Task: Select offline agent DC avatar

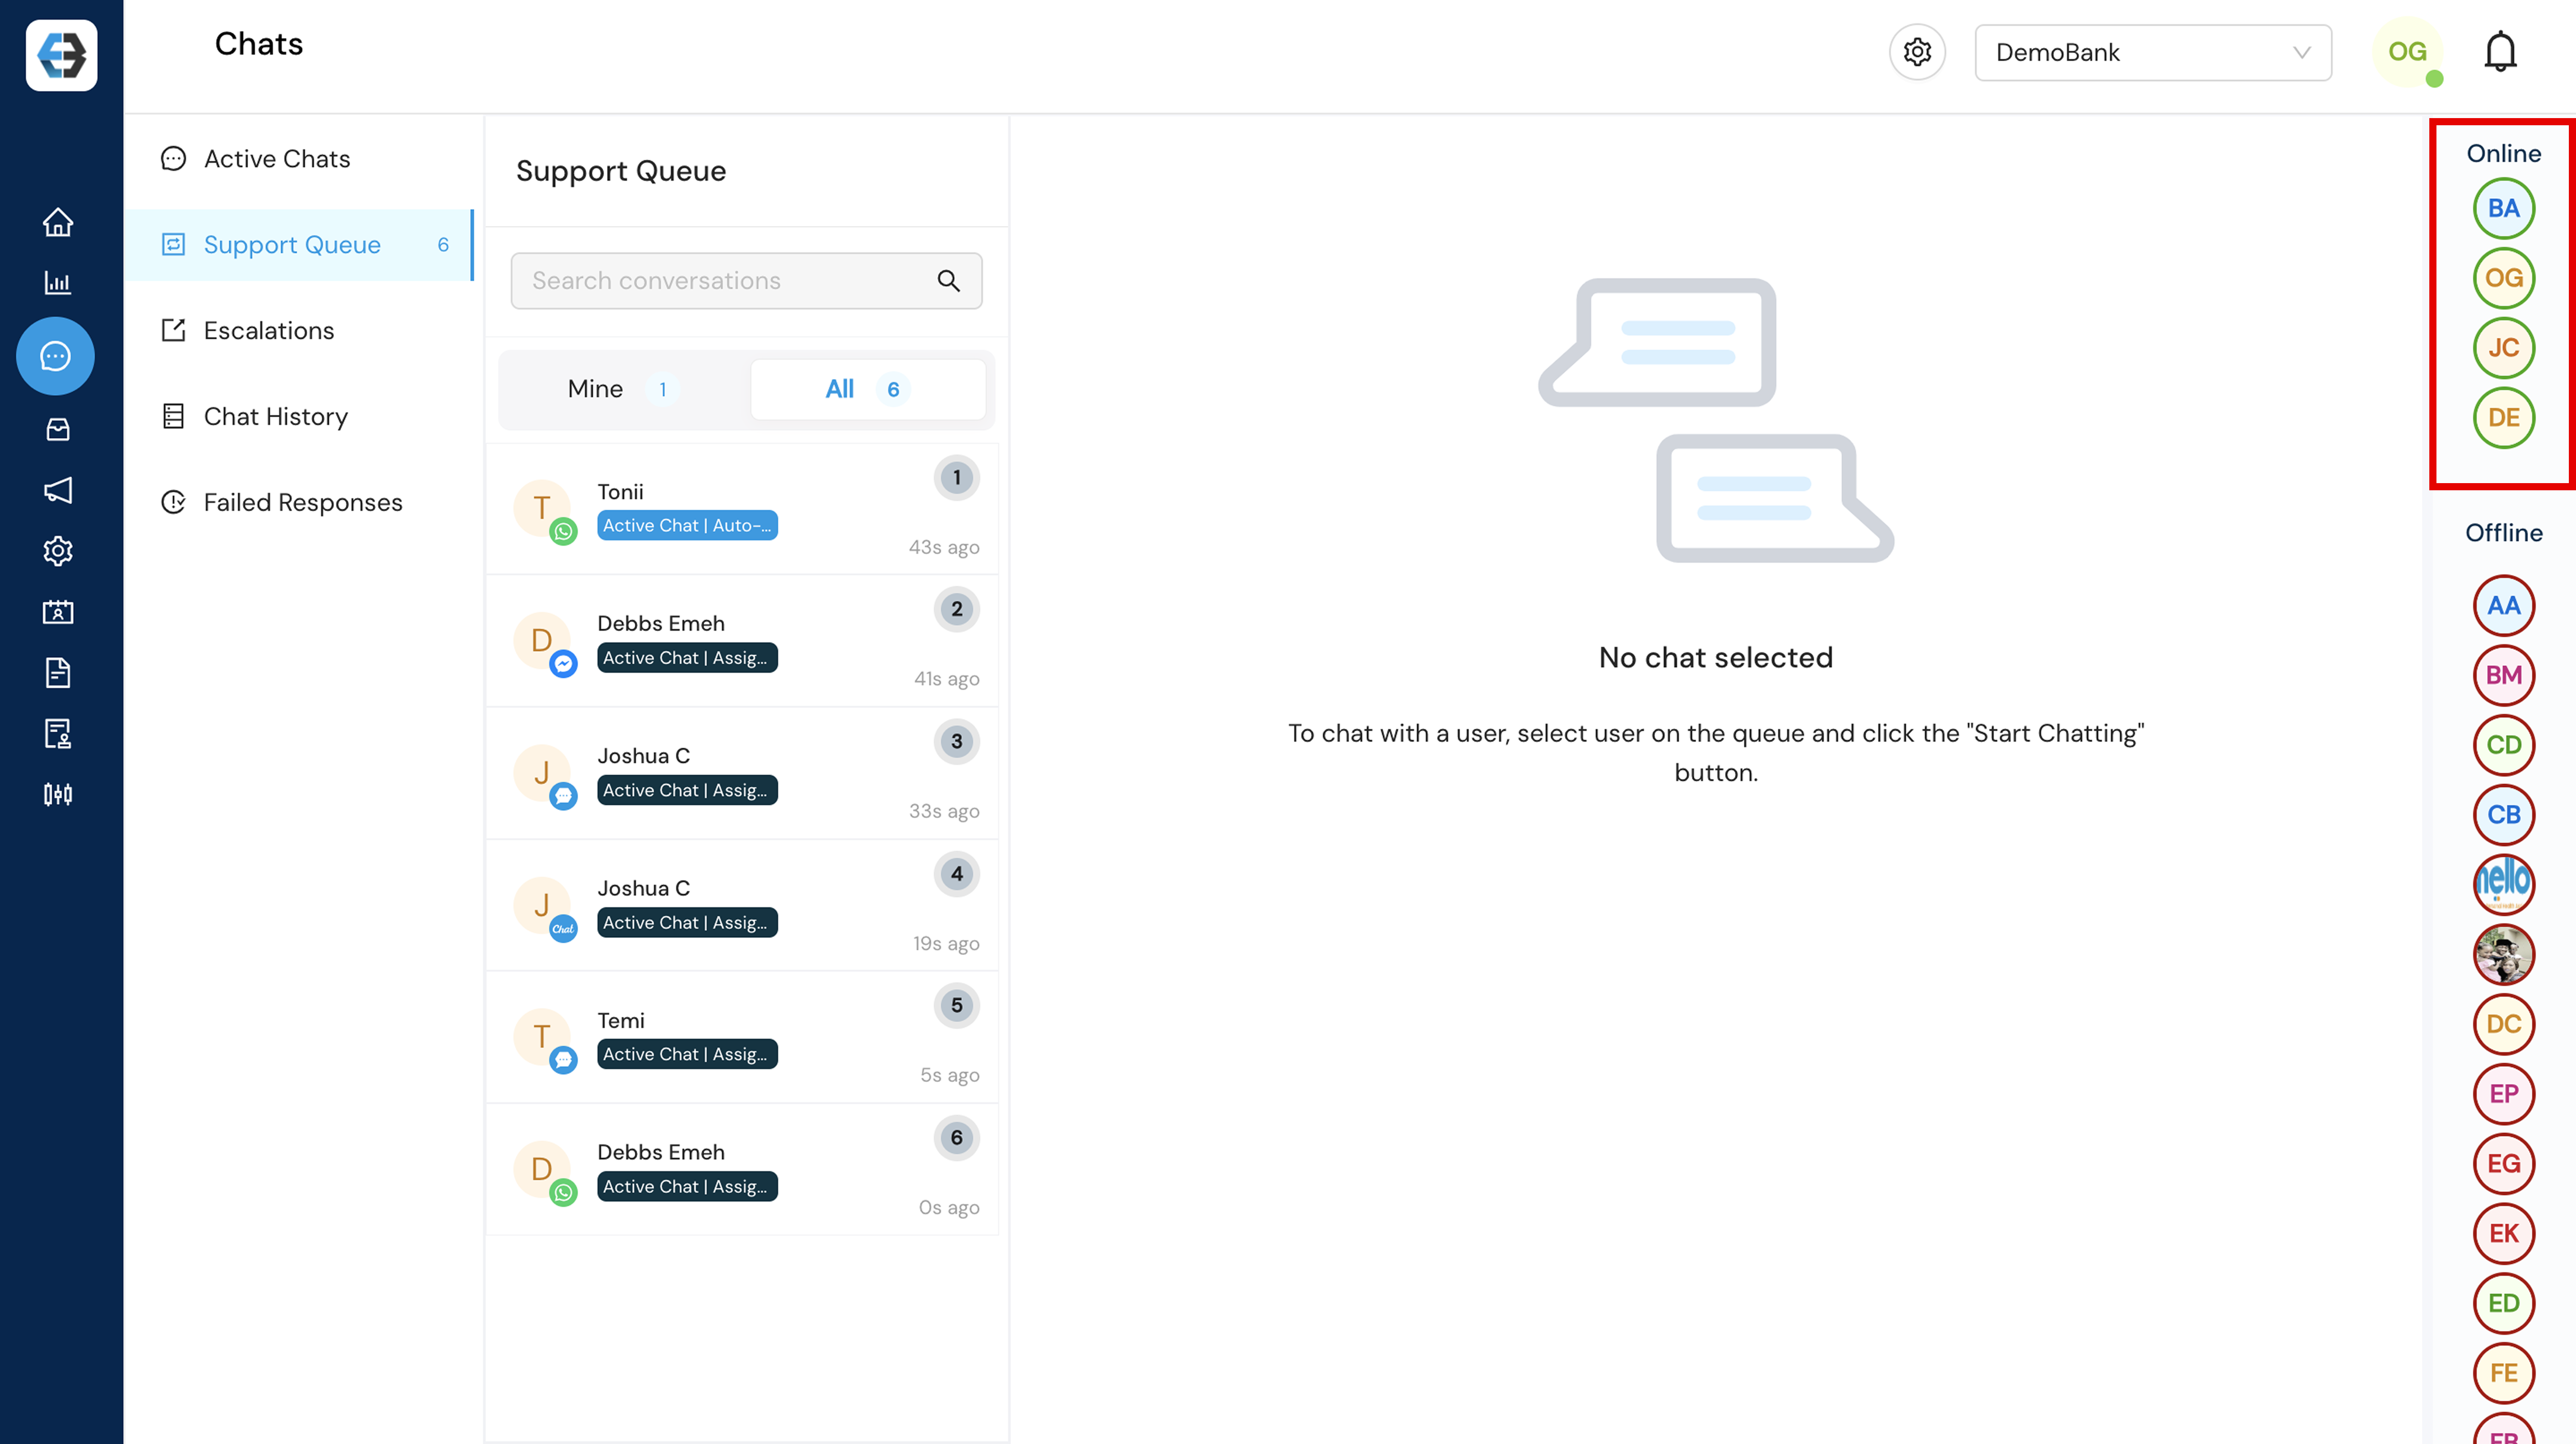Action: 2503,1024
